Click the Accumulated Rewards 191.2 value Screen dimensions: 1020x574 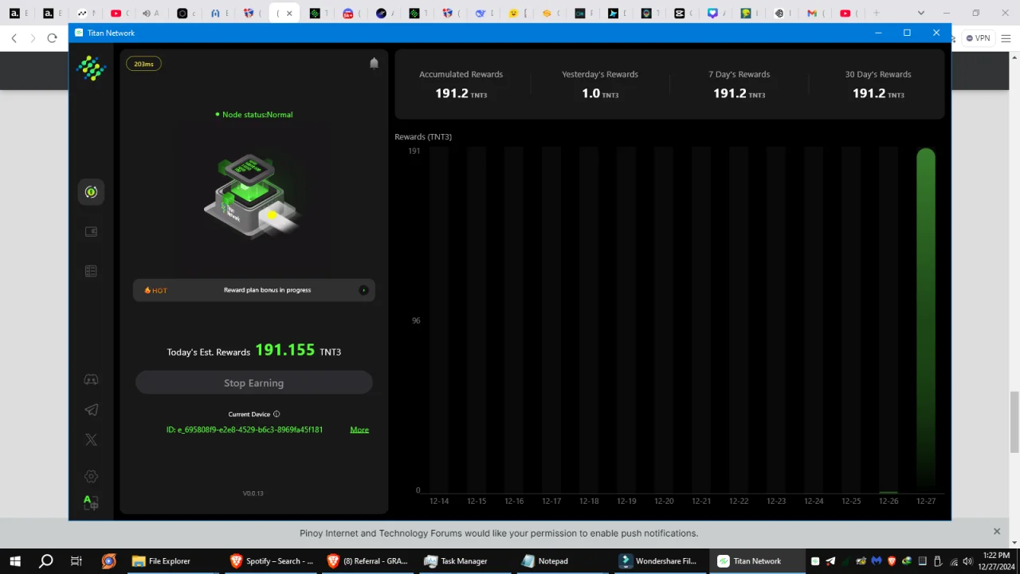(x=461, y=93)
